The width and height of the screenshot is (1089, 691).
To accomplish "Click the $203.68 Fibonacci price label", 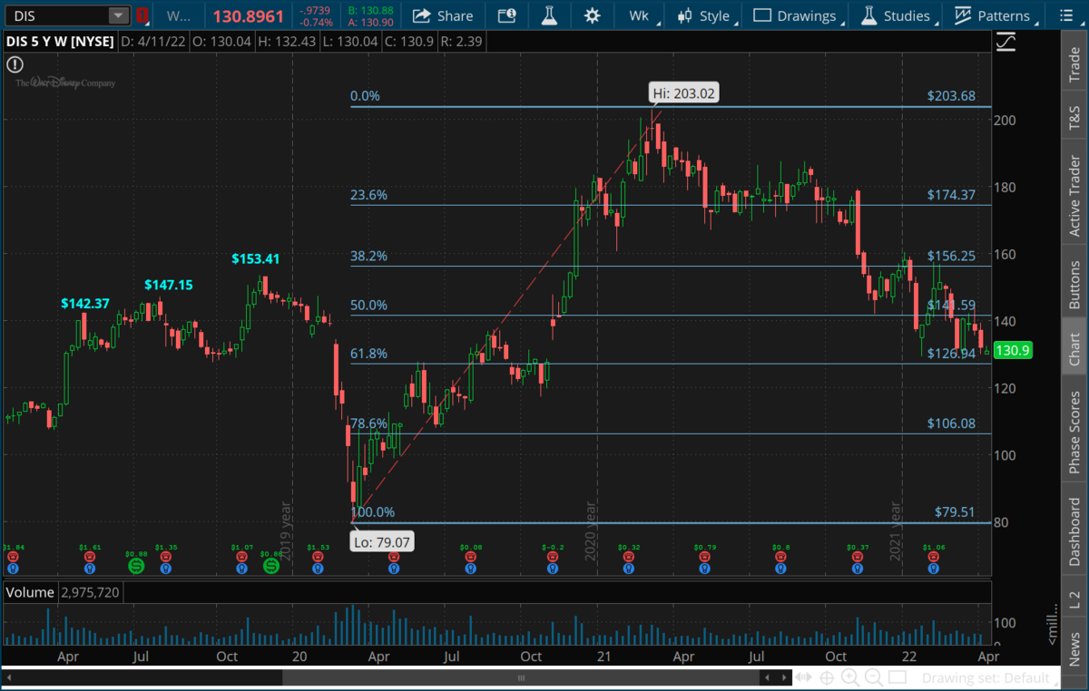I will pos(951,96).
